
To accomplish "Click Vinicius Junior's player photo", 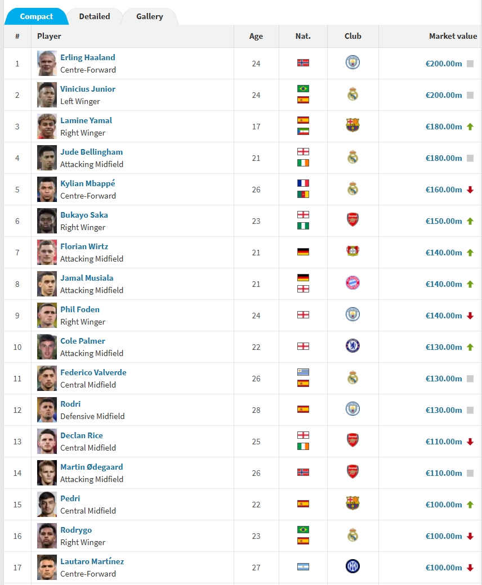I will 47,95.
